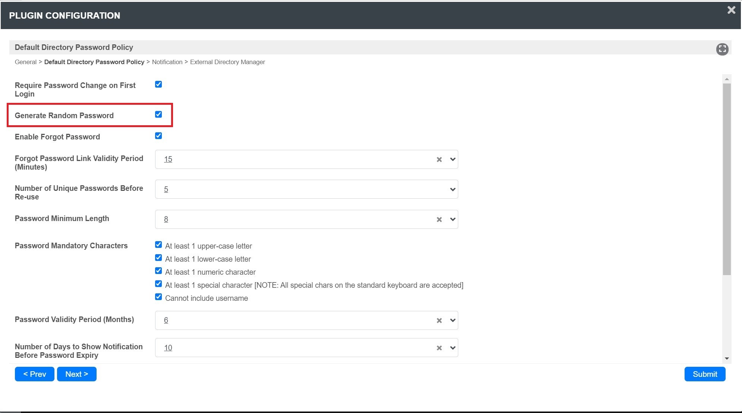The height and width of the screenshot is (413, 742).
Task: Click the Next button
Action: (x=76, y=374)
